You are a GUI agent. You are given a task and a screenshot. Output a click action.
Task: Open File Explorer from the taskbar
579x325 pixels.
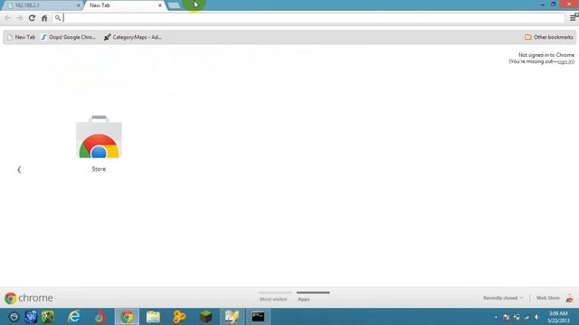153,317
